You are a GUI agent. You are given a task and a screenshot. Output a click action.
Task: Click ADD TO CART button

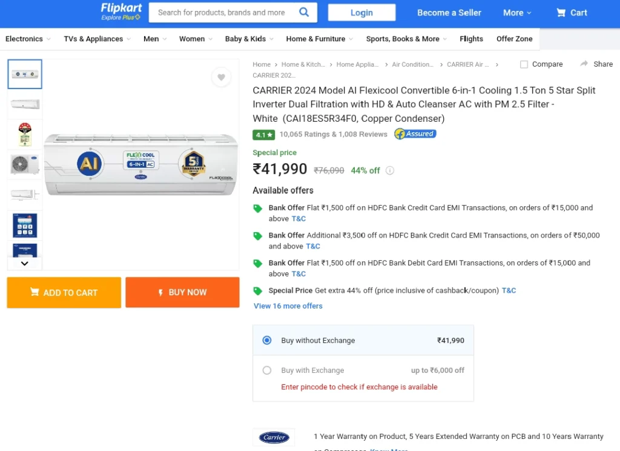(x=64, y=292)
